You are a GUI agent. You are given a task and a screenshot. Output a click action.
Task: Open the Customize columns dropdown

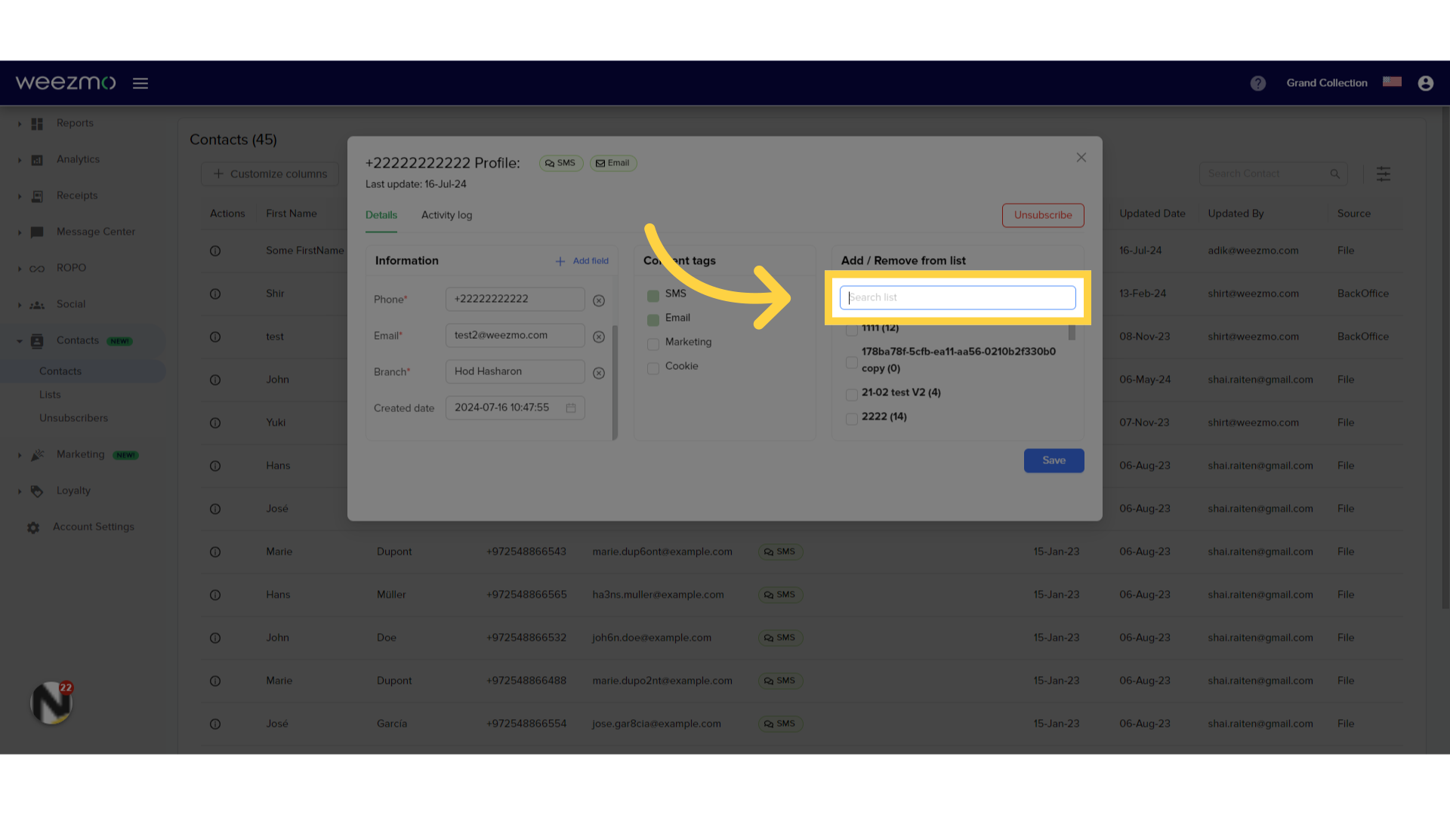270,173
